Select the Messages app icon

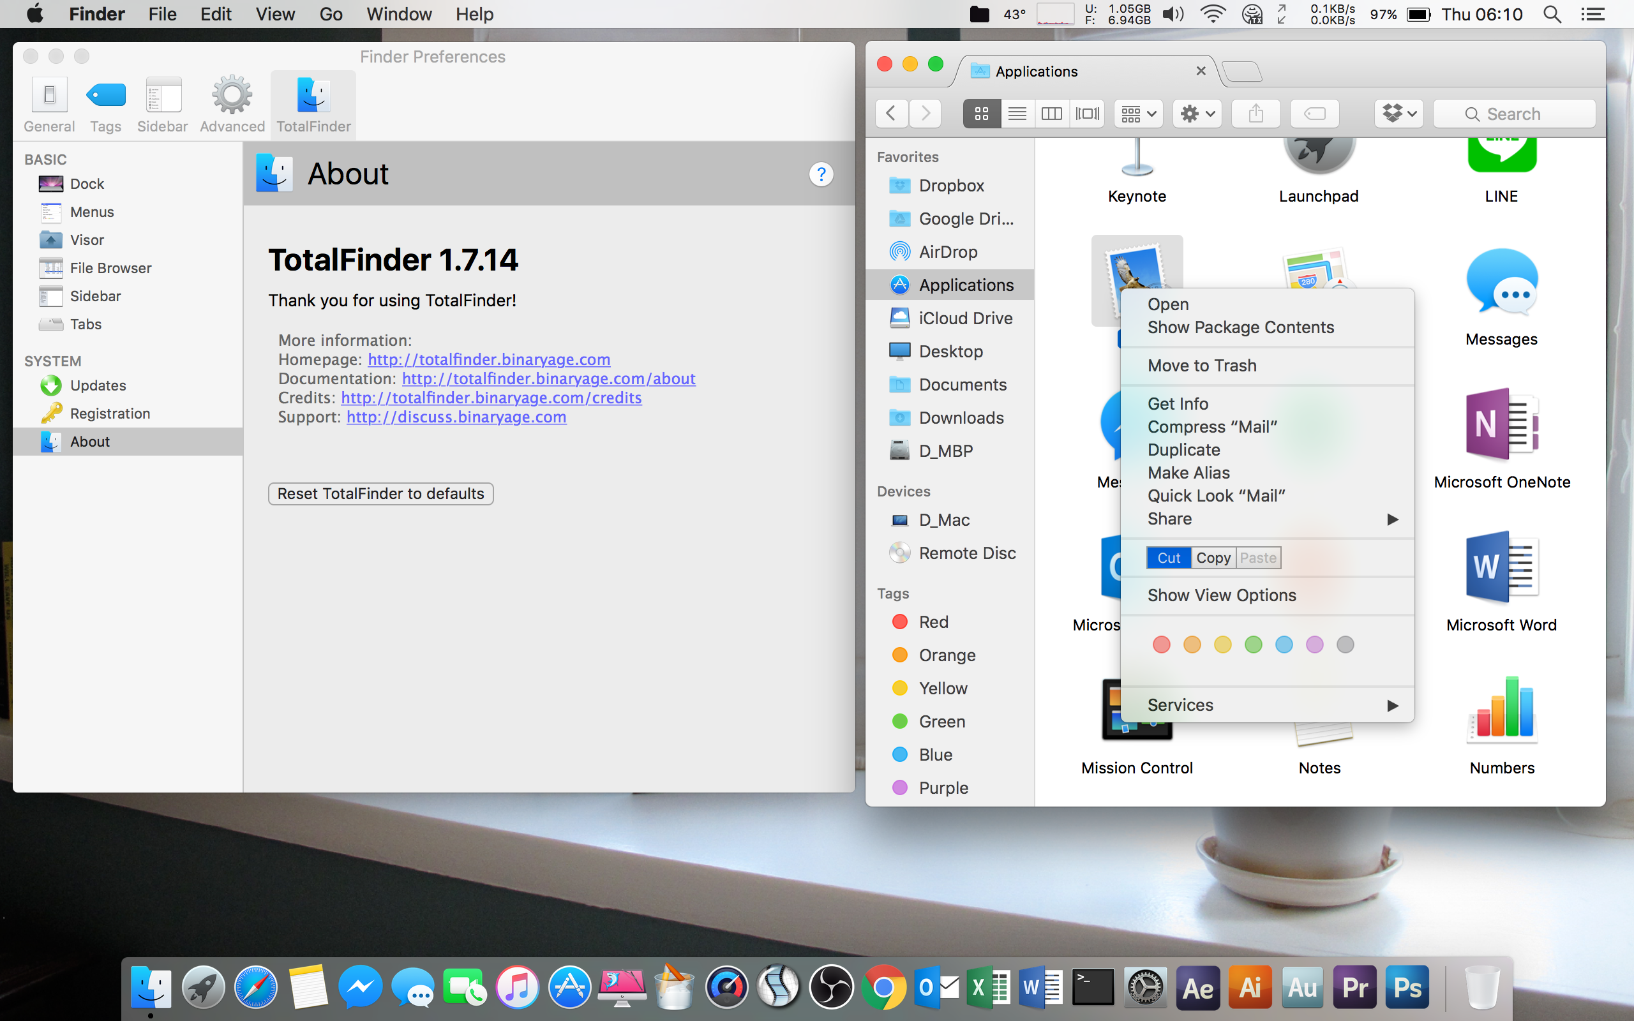[1502, 282]
